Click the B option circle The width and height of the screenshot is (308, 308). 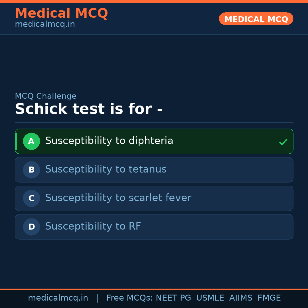point(31,170)
